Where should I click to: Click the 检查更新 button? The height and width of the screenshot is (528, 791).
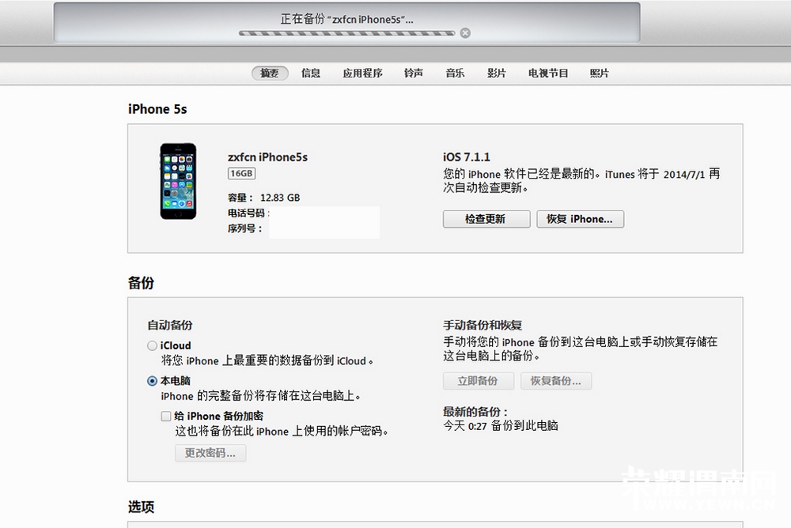click(x=486, y=219)
